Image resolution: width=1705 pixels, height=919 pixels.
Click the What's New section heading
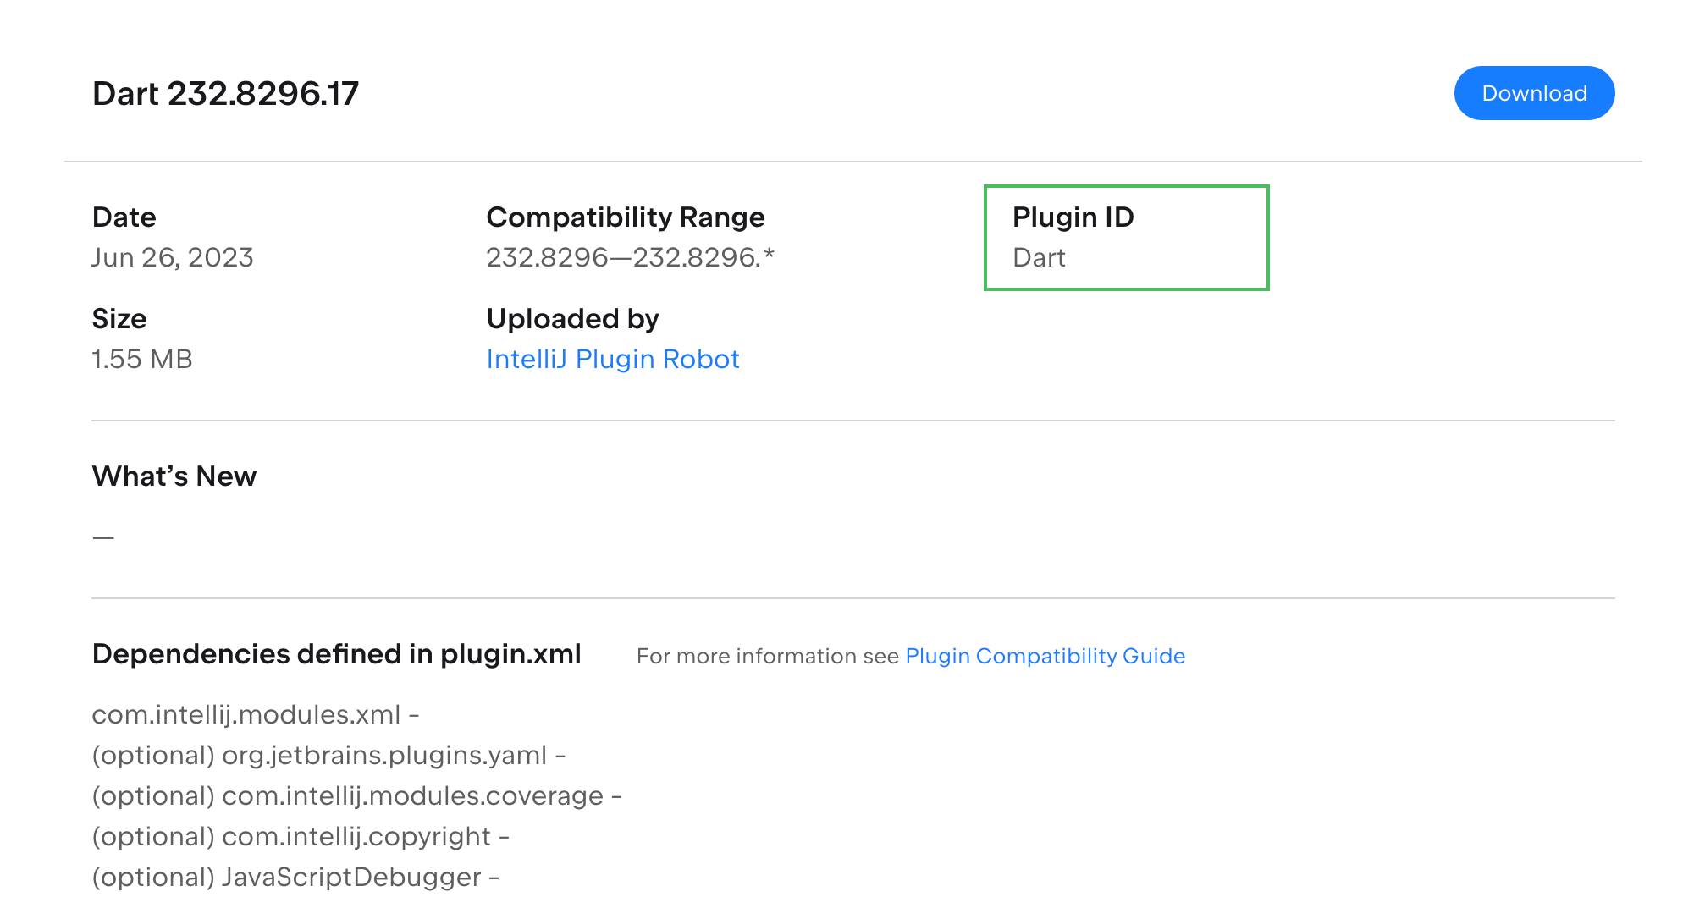coord(174,476)
